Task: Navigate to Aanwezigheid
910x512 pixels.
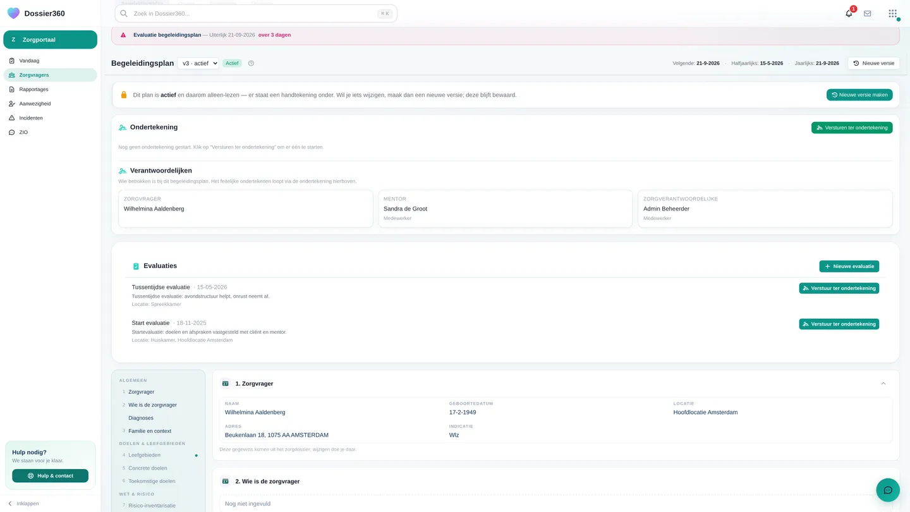Action: pyautogui.click(x=51, y=104)
